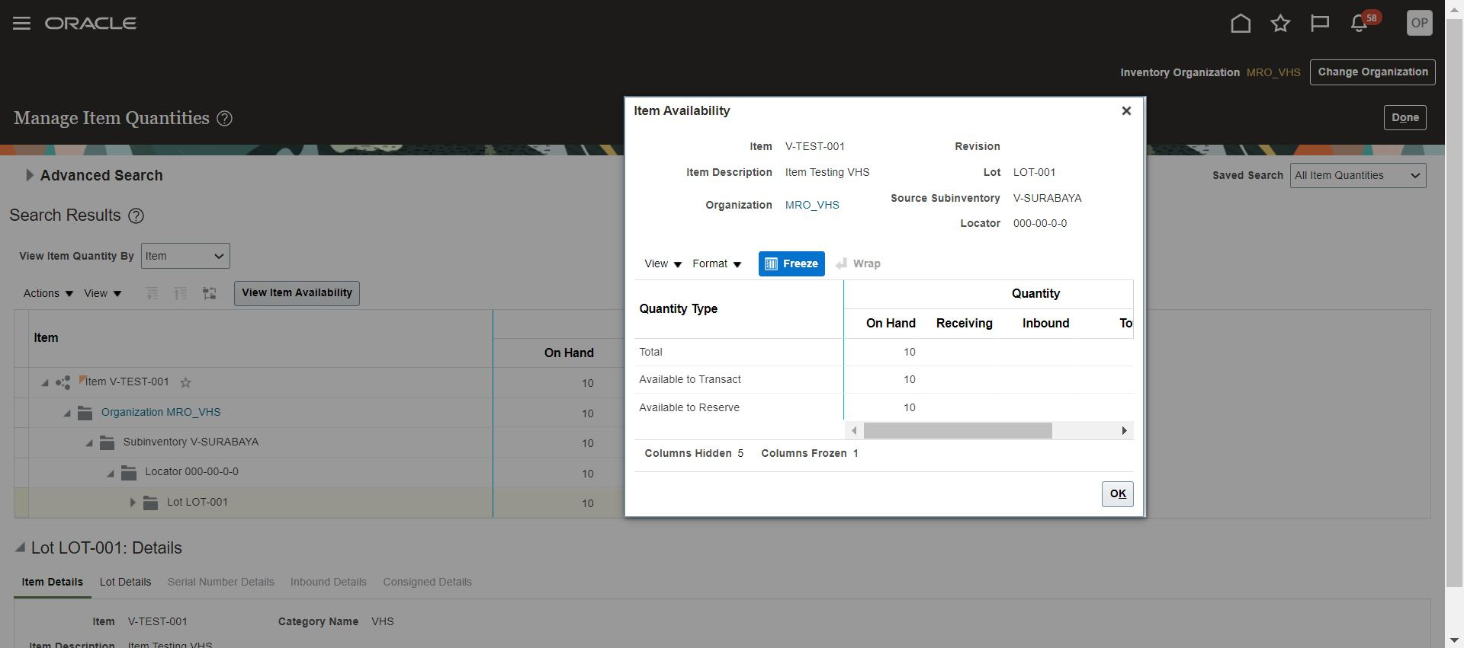Click the Done button

(1405, 118)
